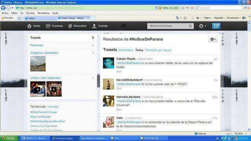Open the quick tabs grid icon
Screen dimensions: 251x141
point(19,18)
